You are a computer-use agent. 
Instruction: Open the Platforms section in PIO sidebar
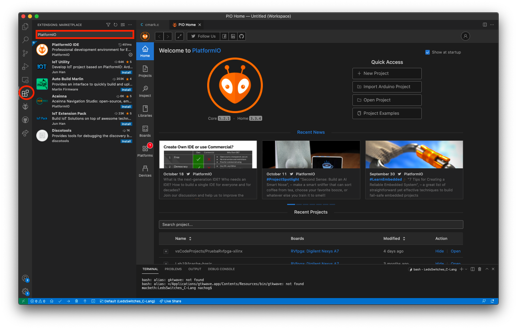point(145,151)
